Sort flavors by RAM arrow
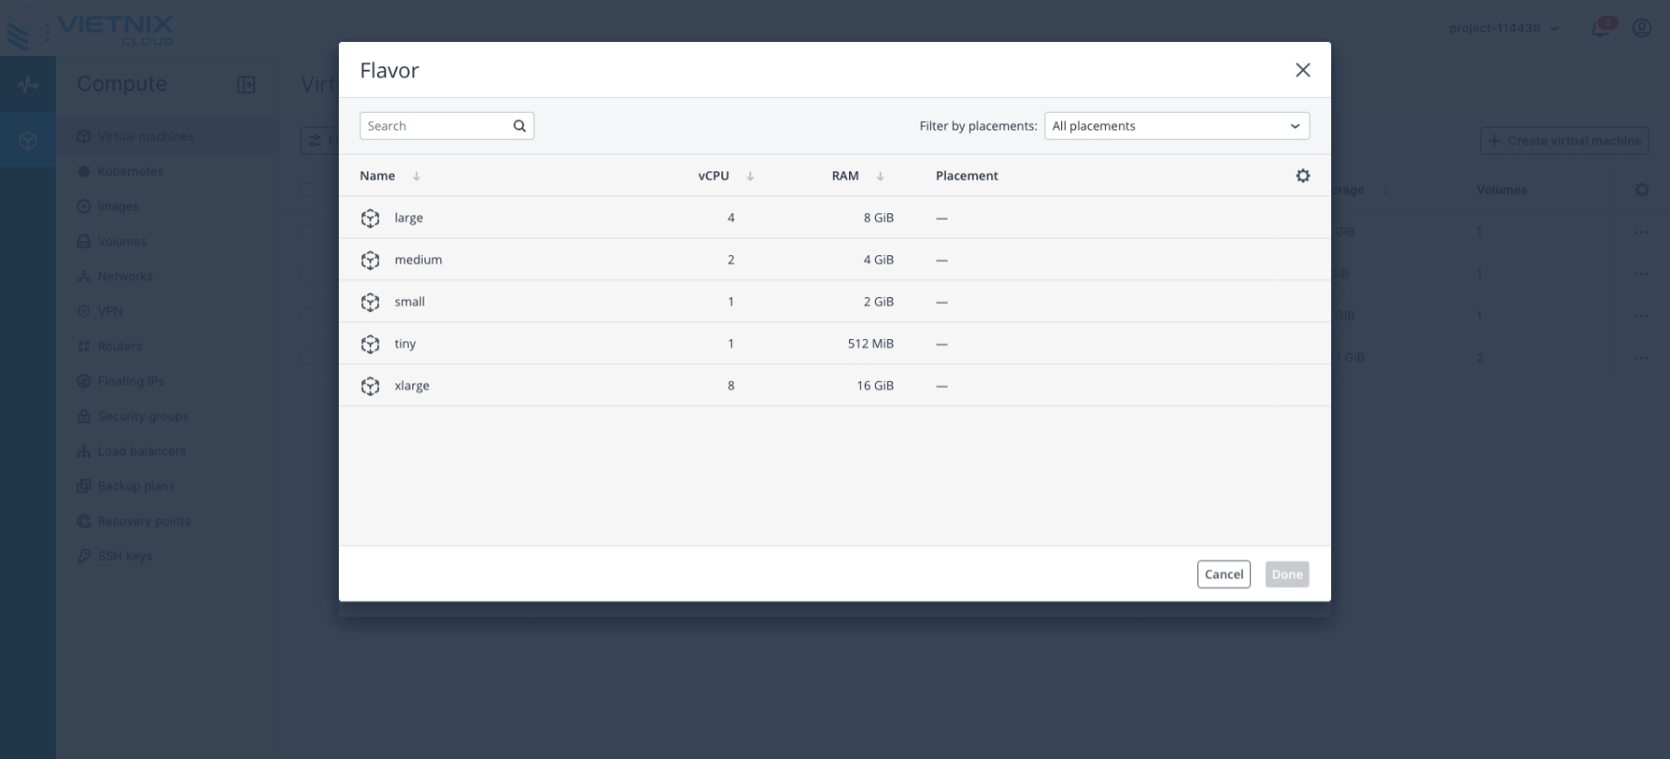 [x=880, y=176]
